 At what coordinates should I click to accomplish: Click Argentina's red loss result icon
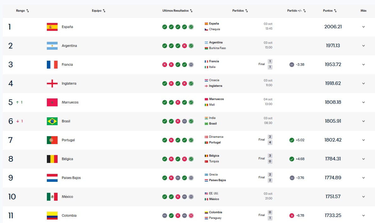(x=184, y=46)
